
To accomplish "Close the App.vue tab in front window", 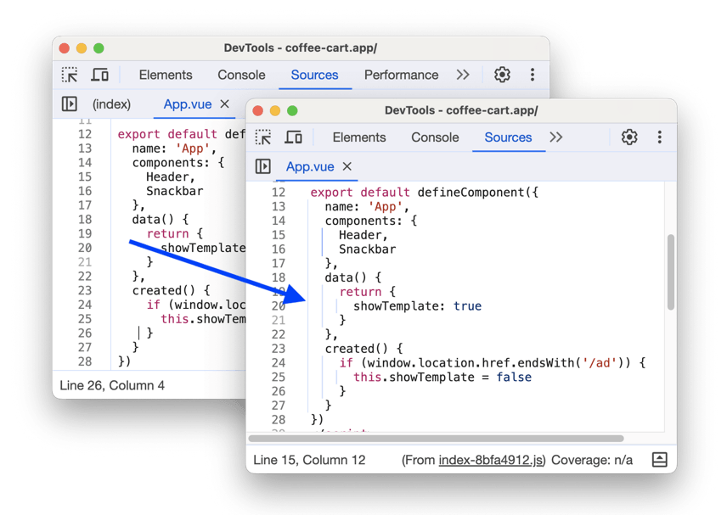I will coord(347,167).
